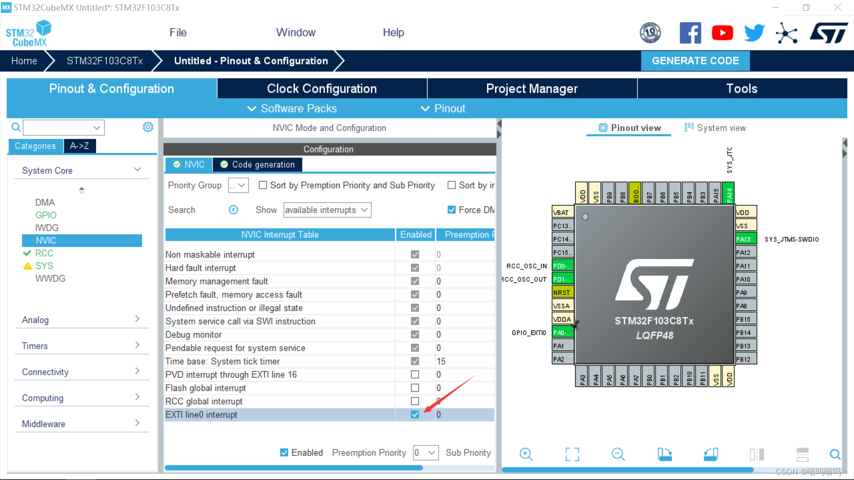Click the PA0 GPIO_EXTI0 pin
Screen dimensions: 854x480
563,332
